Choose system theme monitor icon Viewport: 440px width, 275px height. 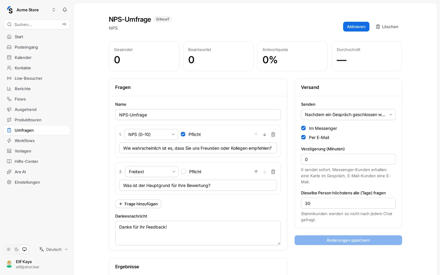pyautogui.click(x=24, y=249)
